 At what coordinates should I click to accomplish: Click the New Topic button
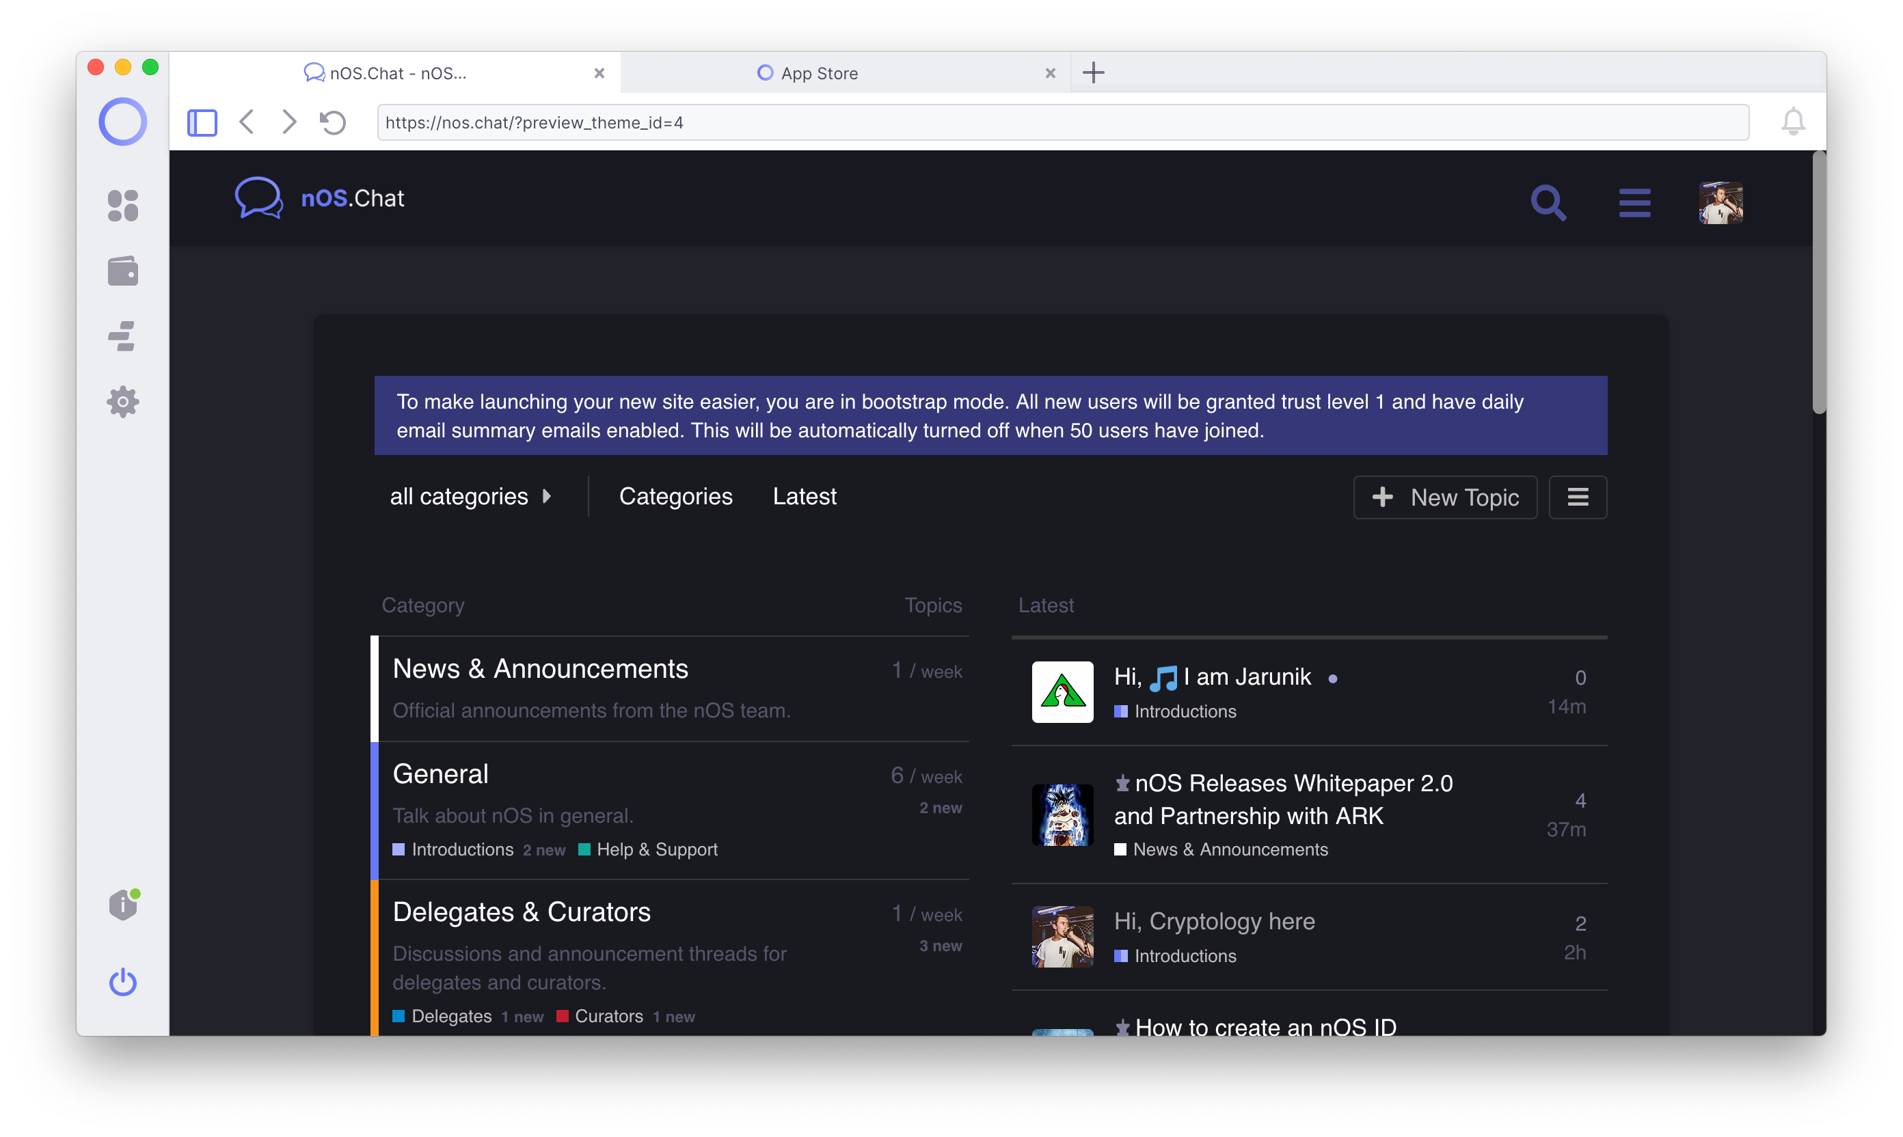tap(1445, 497)
